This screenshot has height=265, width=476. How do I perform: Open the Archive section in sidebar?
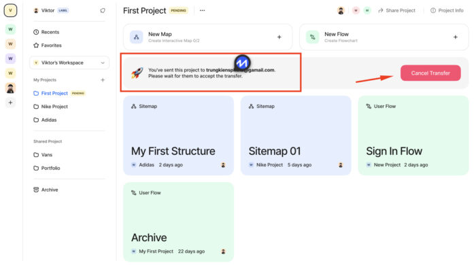coord(46,190)
